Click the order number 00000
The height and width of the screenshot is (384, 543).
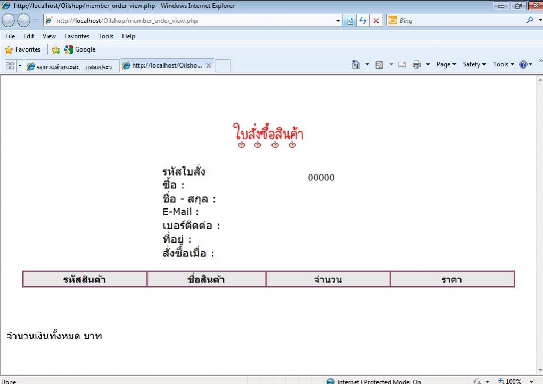click(322, 178)
